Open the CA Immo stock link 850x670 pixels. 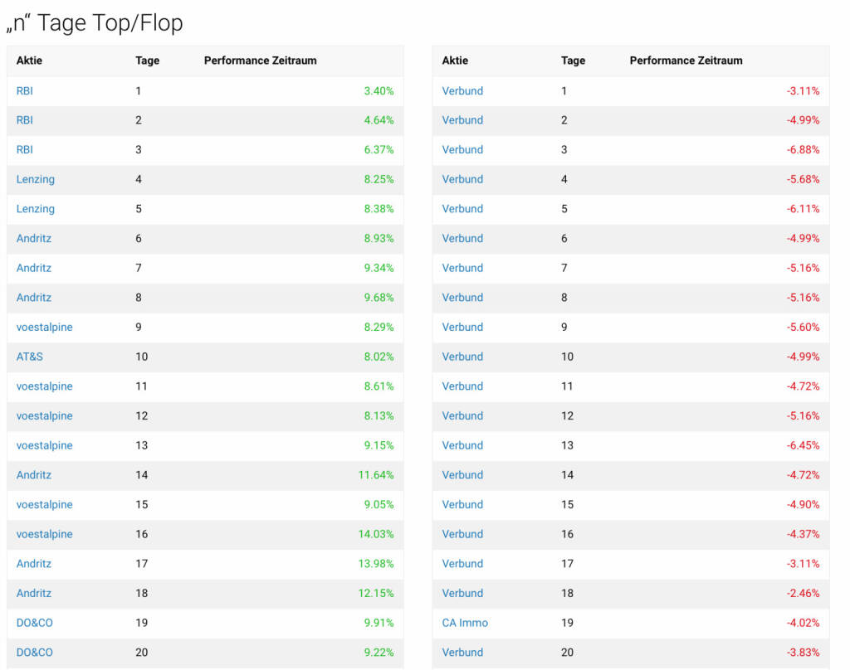(x=465, y=623)
